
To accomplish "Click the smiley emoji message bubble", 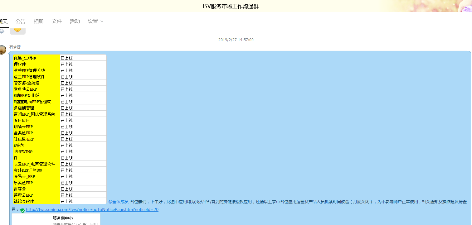I will click(x=17, y=31).
